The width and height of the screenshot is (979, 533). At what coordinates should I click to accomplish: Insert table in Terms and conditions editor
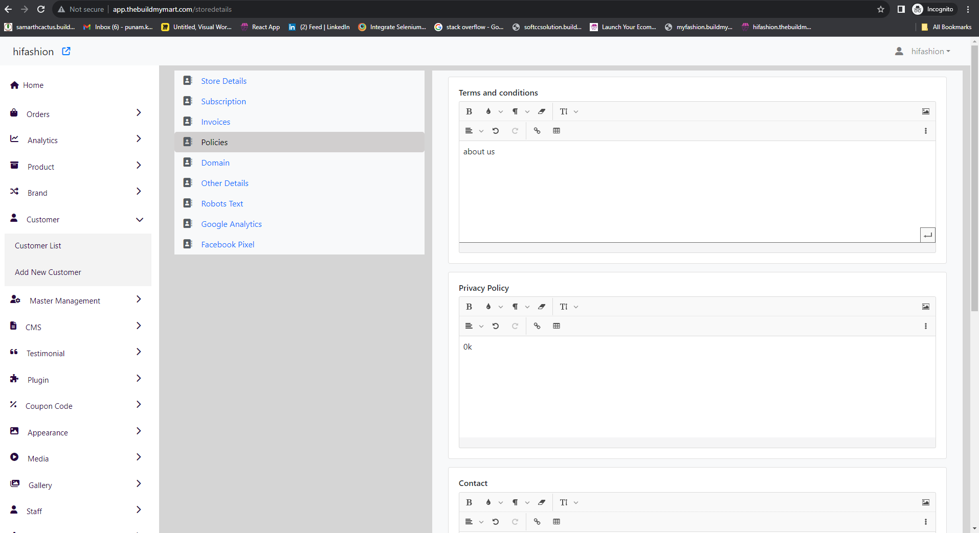pos(557,131)
